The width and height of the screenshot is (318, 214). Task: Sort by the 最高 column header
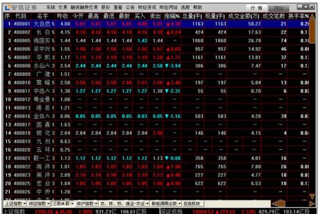tap(94, 16)
